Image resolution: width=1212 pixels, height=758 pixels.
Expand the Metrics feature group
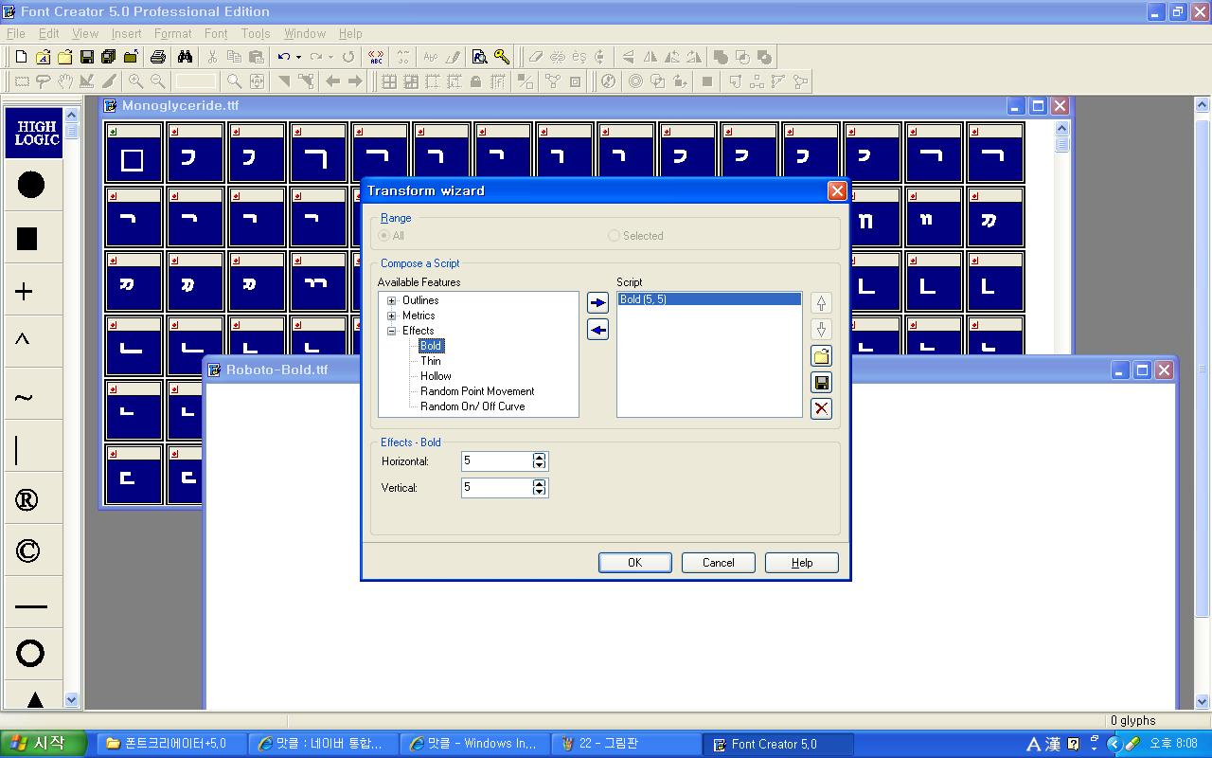click(x=392, y=316)
